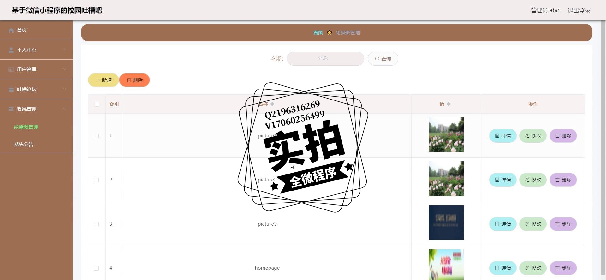
Task: Collapse the 系统管理 menu chevron
Action: [64, 109]
